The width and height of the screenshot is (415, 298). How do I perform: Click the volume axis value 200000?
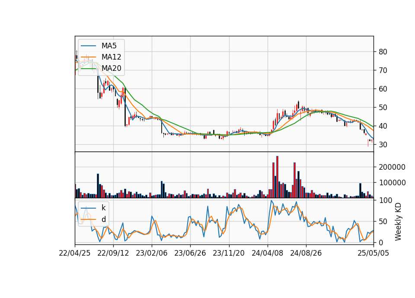pyautogui.click(x=392, y=167)
